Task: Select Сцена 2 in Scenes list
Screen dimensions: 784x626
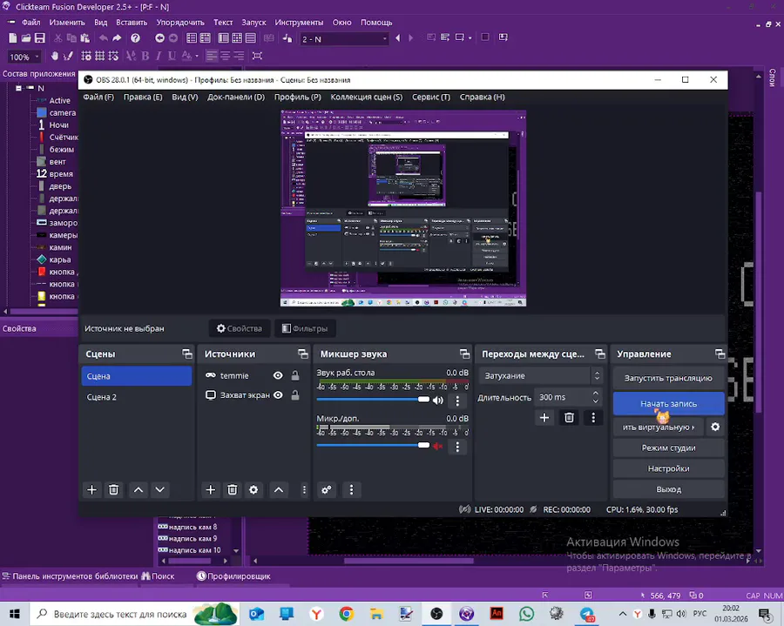Action: (x=137, y=397)
